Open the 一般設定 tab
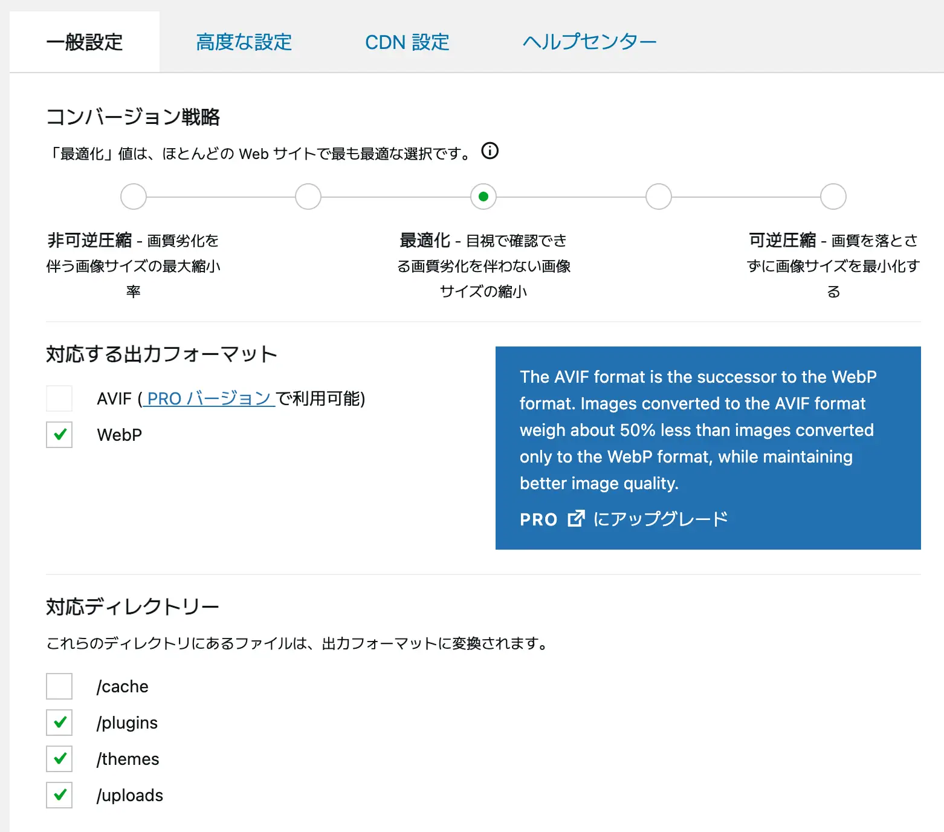 (85, 42)
